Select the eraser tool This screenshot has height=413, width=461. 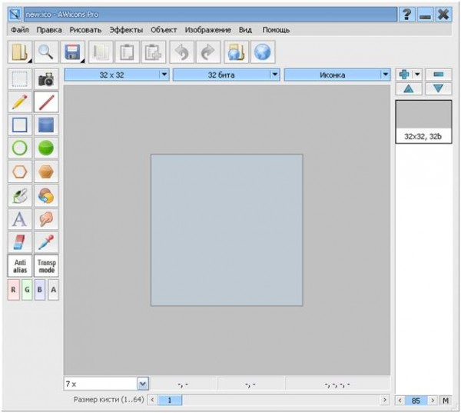point(20,242)
